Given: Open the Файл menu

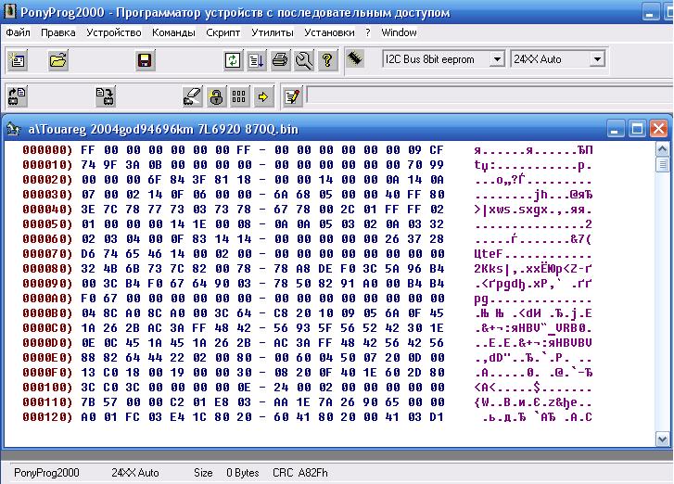Looking at the screenshot, I should click(18, 32).
